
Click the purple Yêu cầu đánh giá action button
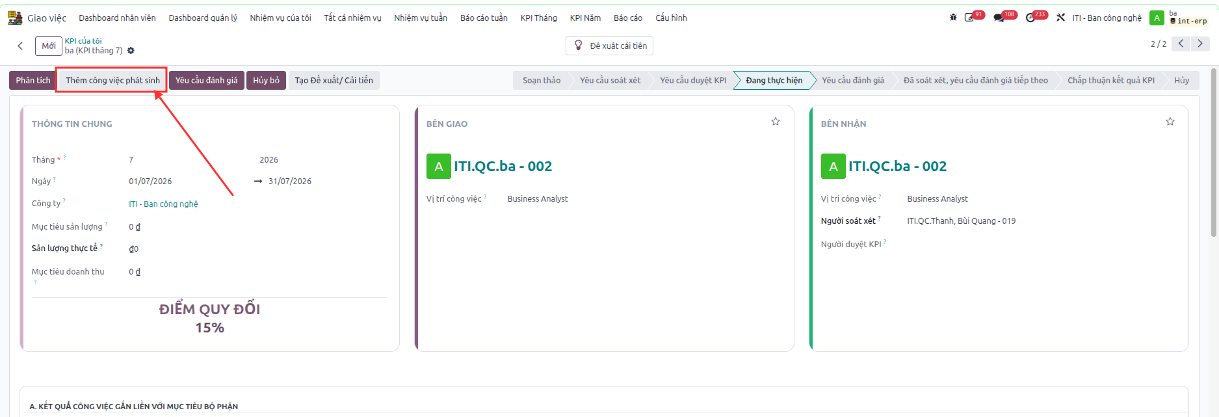[206, 81]
